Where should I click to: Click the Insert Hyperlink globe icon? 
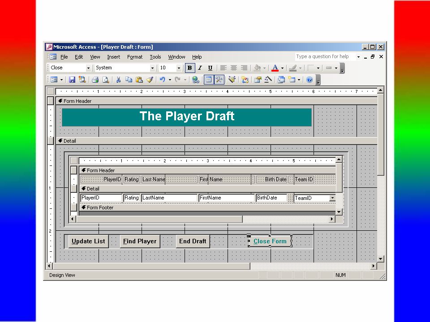tap(196, 80)
